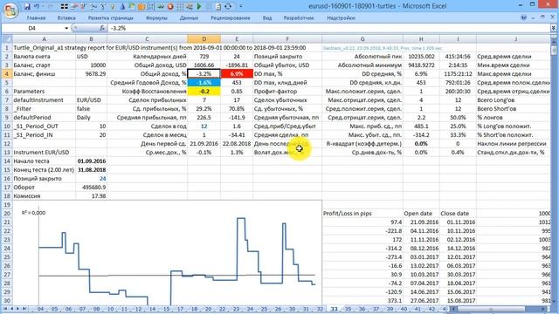The height and width of the screenshot is (314, 559).
Task: Select the start date 01.09.2016 cell
Action: (x=91, y=160)
